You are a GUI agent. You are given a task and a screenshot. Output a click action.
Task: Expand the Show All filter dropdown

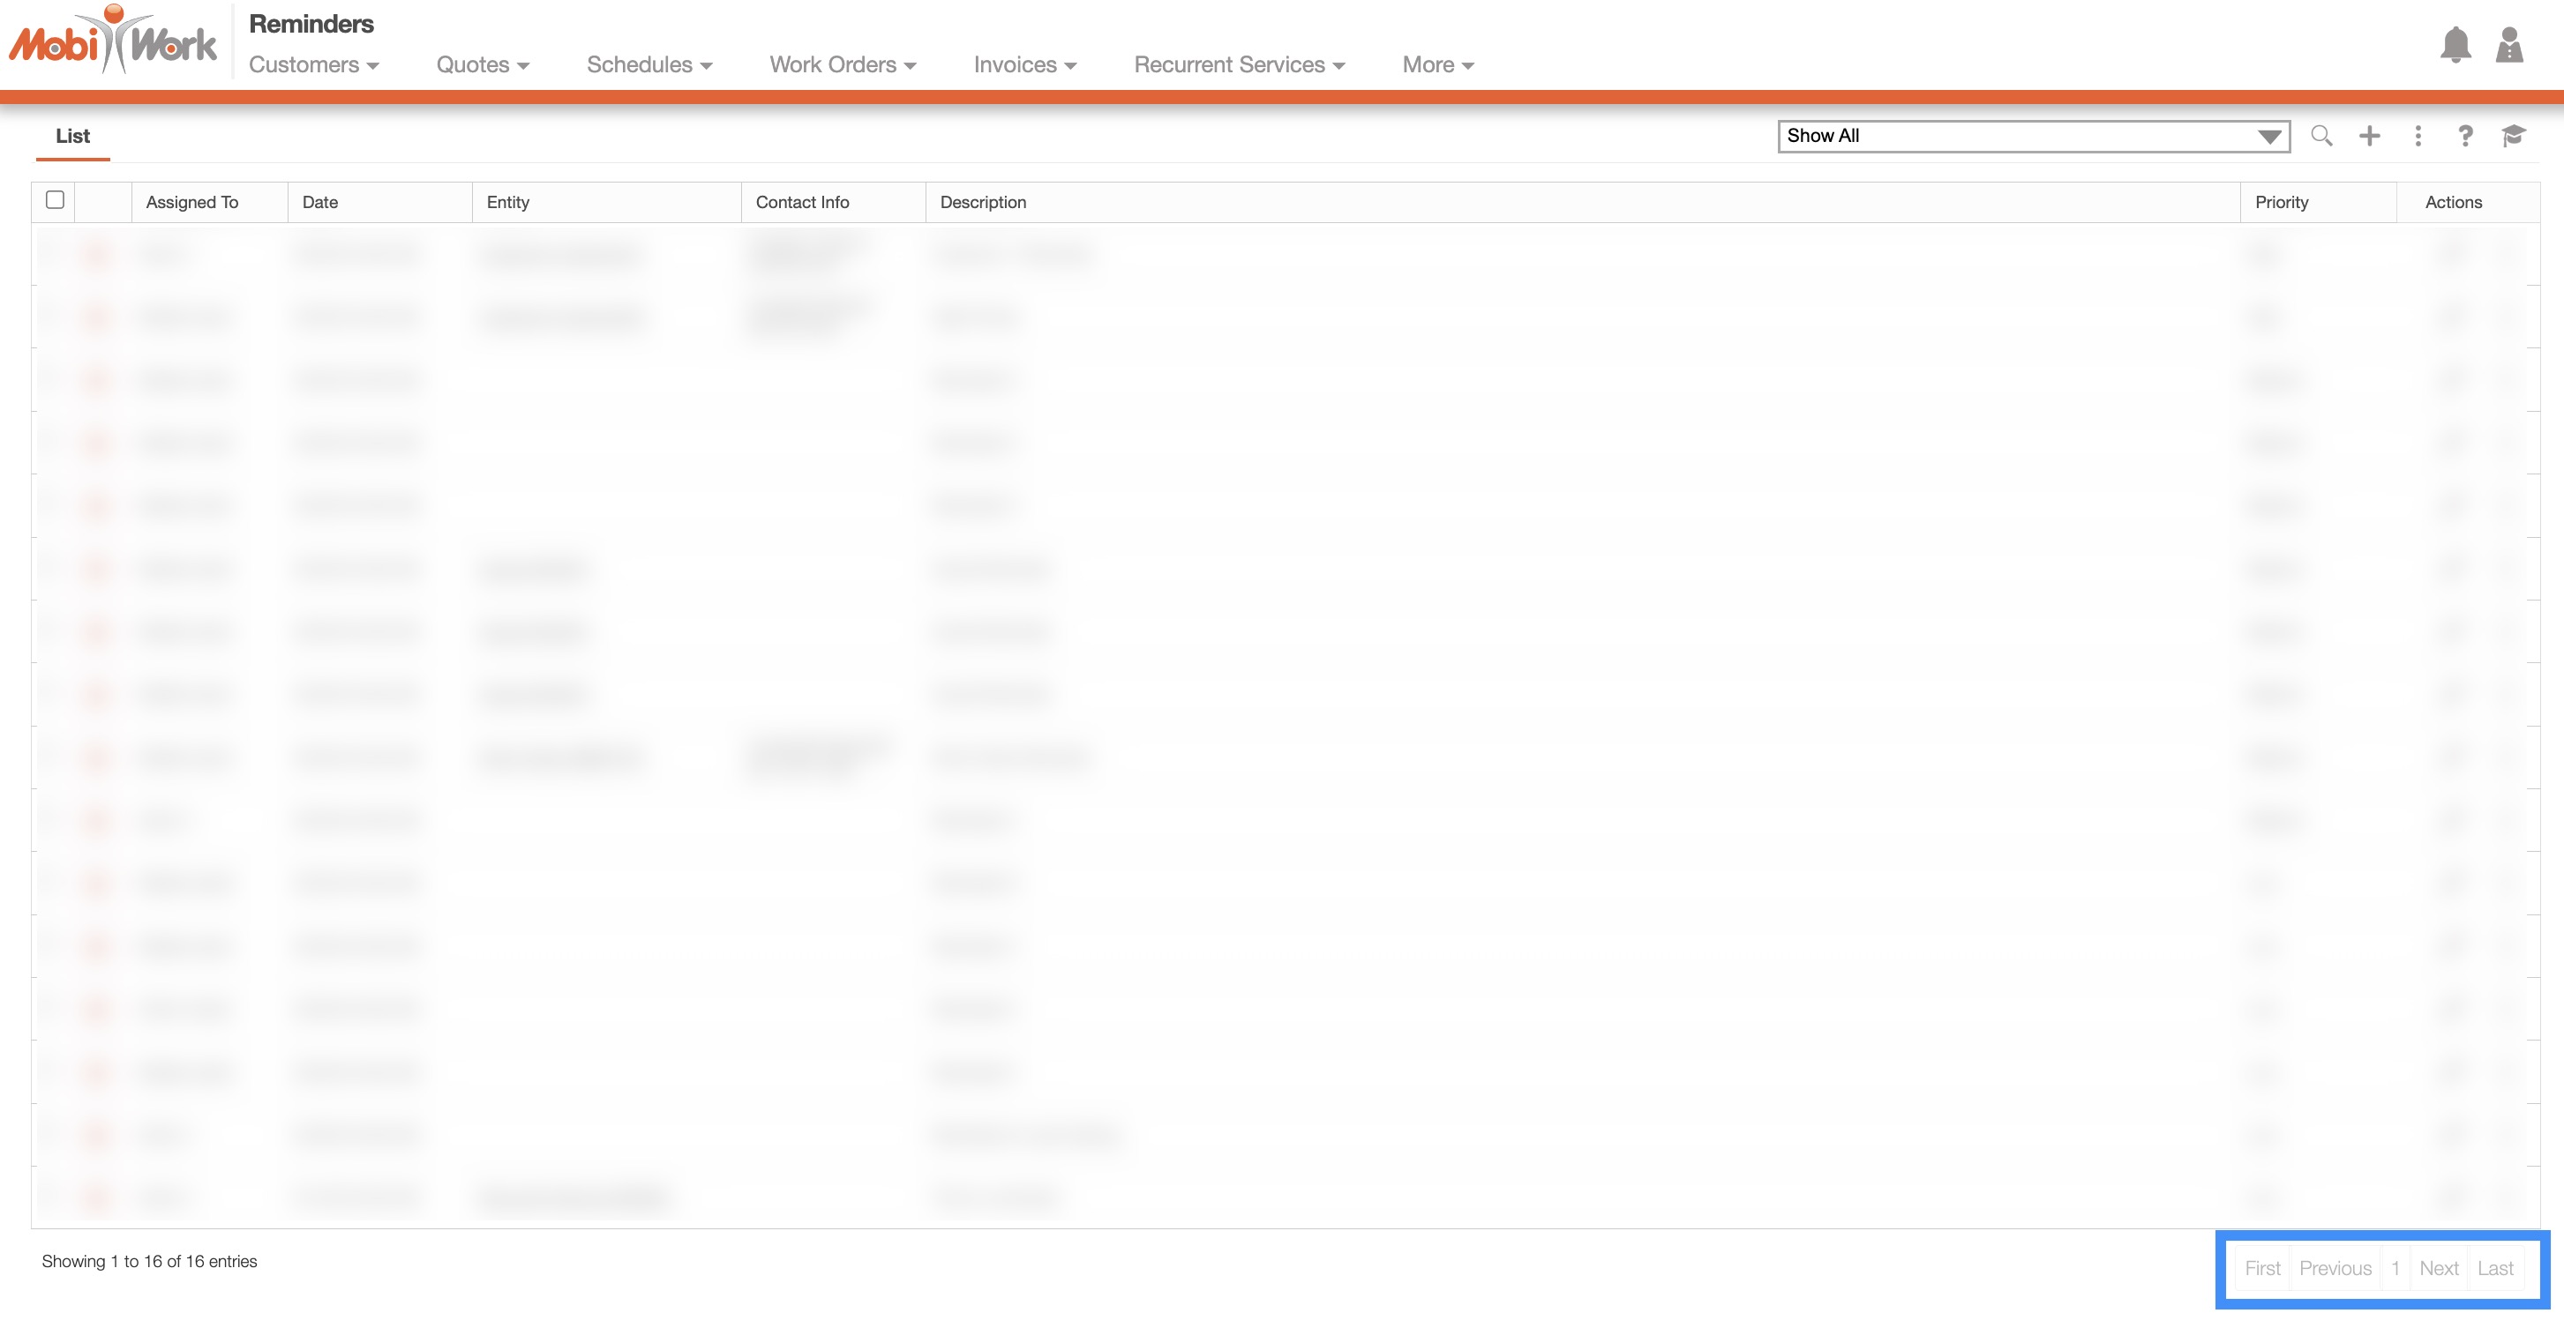pyautogui.click(x=2034, y=137)
